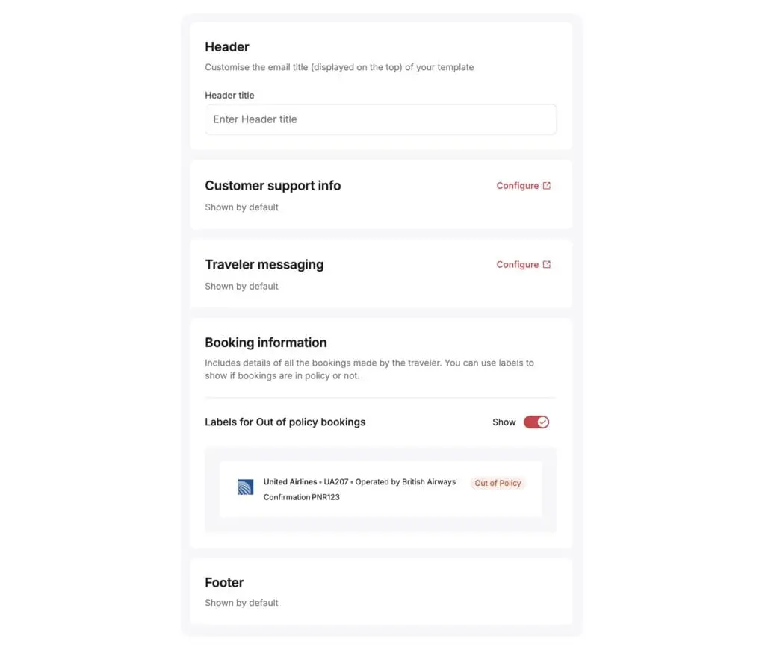
Task: Select the Header section title
Action: coord(227,46)
